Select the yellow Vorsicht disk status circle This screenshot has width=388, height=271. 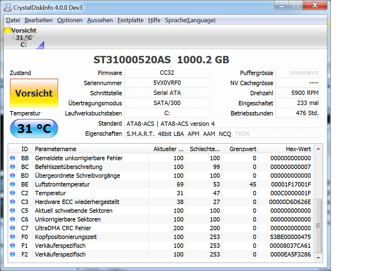[8, 30]
